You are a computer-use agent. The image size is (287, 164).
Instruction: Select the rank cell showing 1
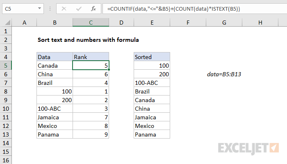click(x=91, y=91)
